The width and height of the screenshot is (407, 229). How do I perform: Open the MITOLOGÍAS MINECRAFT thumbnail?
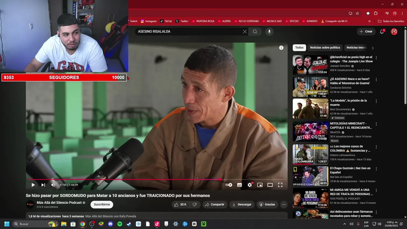click(310, 131)
